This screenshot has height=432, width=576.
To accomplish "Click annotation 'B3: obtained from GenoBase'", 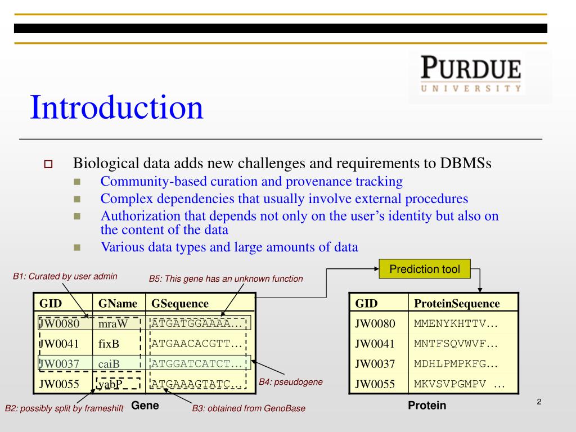I will pyautogui.click(x=248, y=408).
